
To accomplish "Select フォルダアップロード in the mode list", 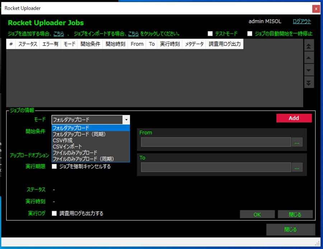I will [x=91, y=128].
